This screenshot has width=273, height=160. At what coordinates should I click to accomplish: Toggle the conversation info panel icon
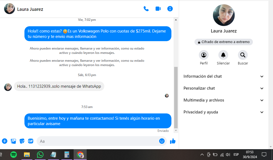point(170,9)
